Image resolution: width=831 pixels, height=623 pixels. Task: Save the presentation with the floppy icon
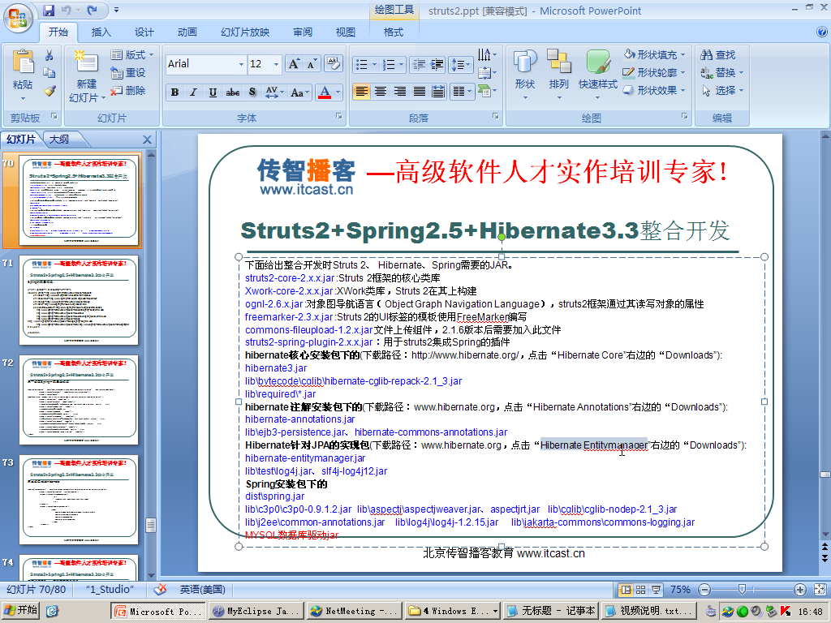[49, 10]
